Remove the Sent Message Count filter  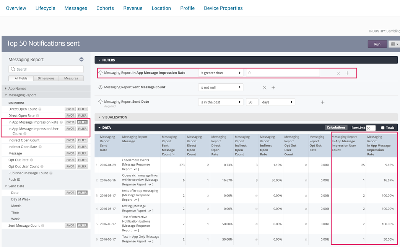click(264, 88)
